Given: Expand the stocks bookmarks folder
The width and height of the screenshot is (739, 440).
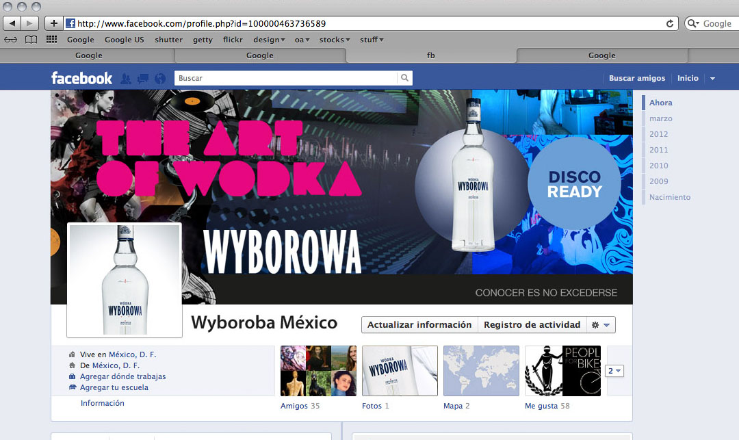Looking at the screenshot, I should click(335, 40).
